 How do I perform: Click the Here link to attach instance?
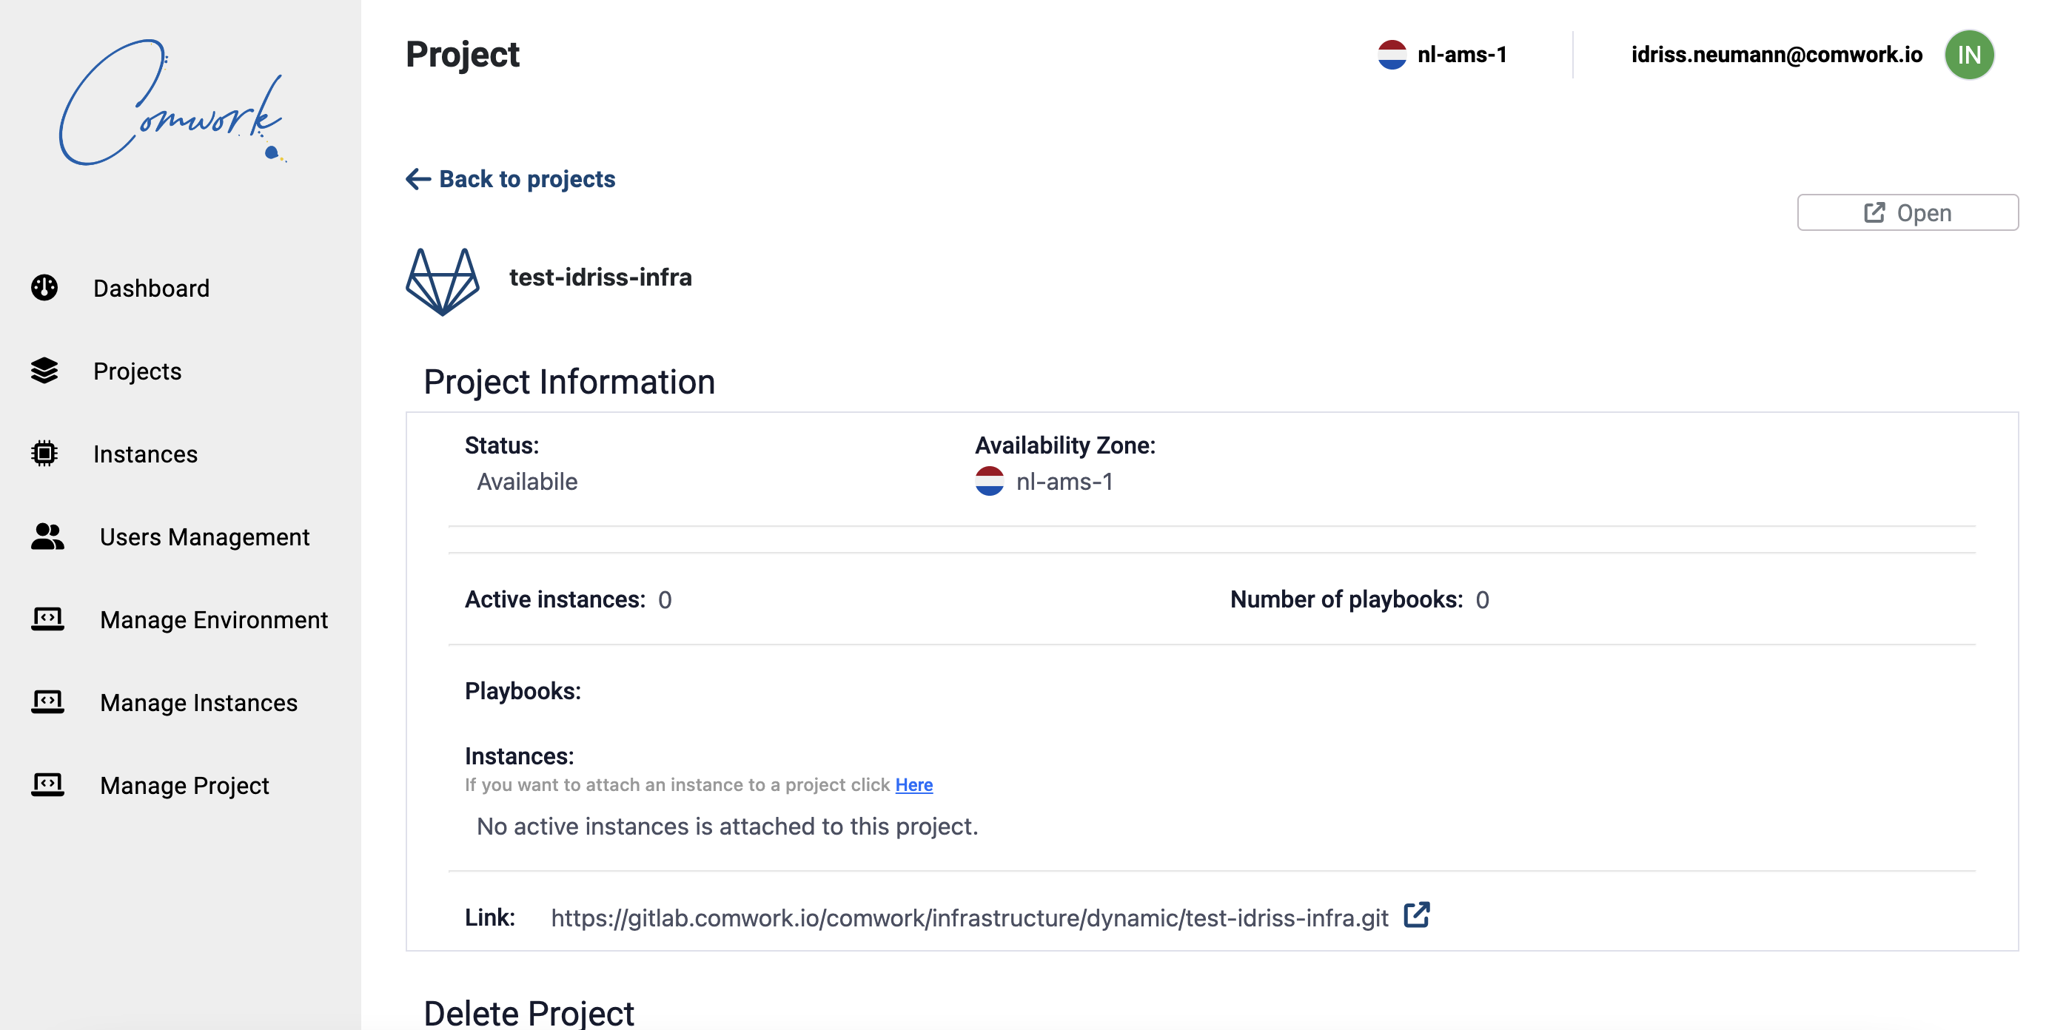[914, 785]
